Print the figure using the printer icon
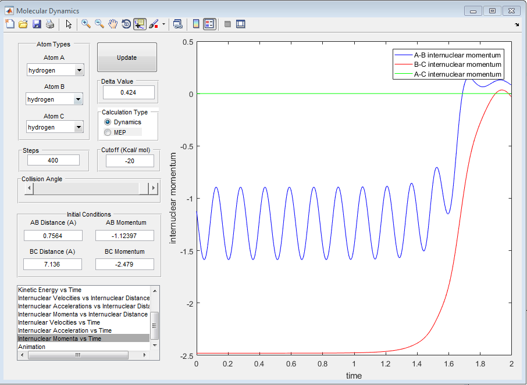Image resolution: width=527 pixels, height=385 pixels. pos(50,24)
